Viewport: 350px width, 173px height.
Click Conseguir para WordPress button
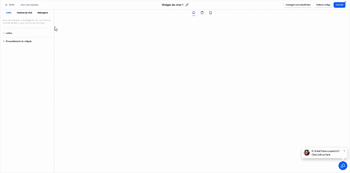pyautogui.click(x=298, y=5)
